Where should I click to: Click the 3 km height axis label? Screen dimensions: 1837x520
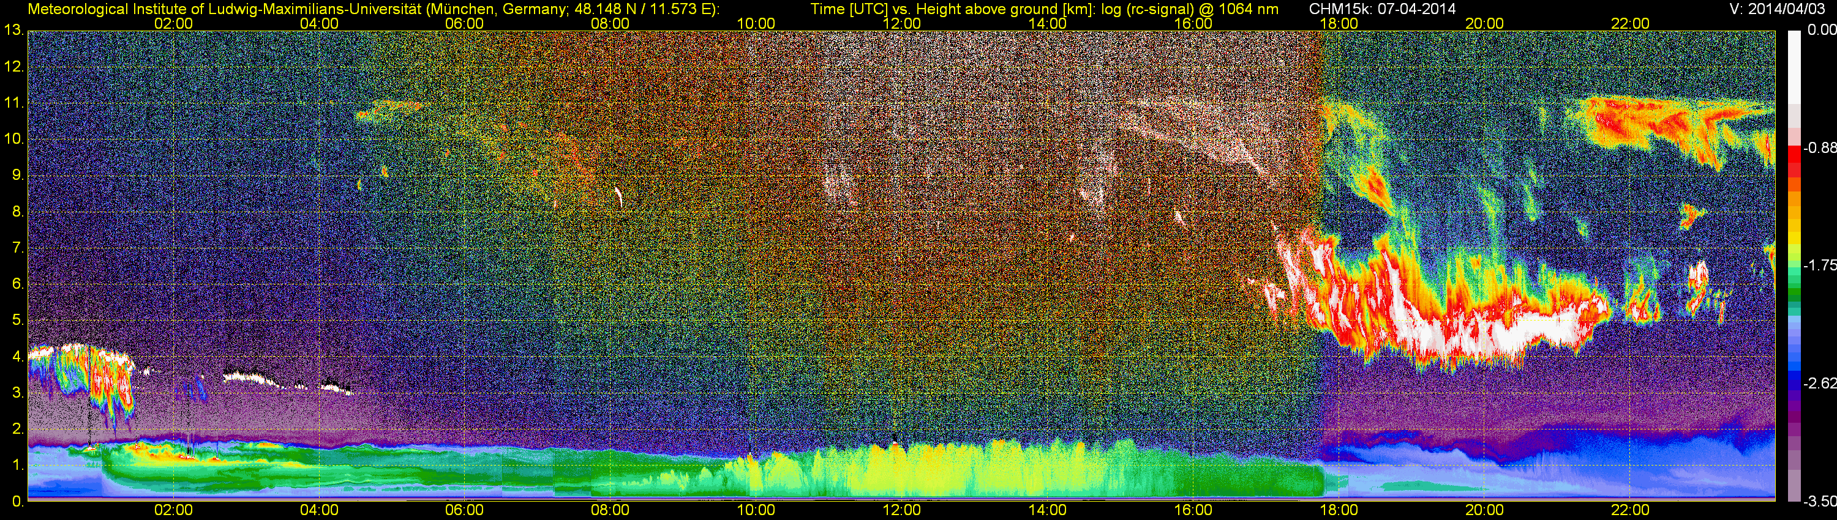click(x=18, y=393)
